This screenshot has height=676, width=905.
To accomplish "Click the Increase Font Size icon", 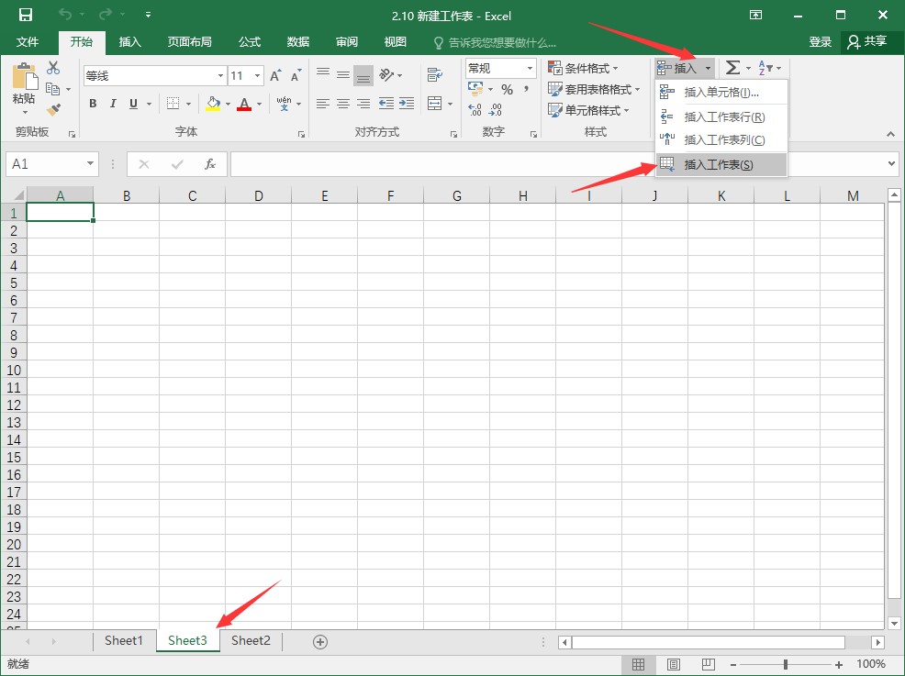I will click(x=275, y=75).
